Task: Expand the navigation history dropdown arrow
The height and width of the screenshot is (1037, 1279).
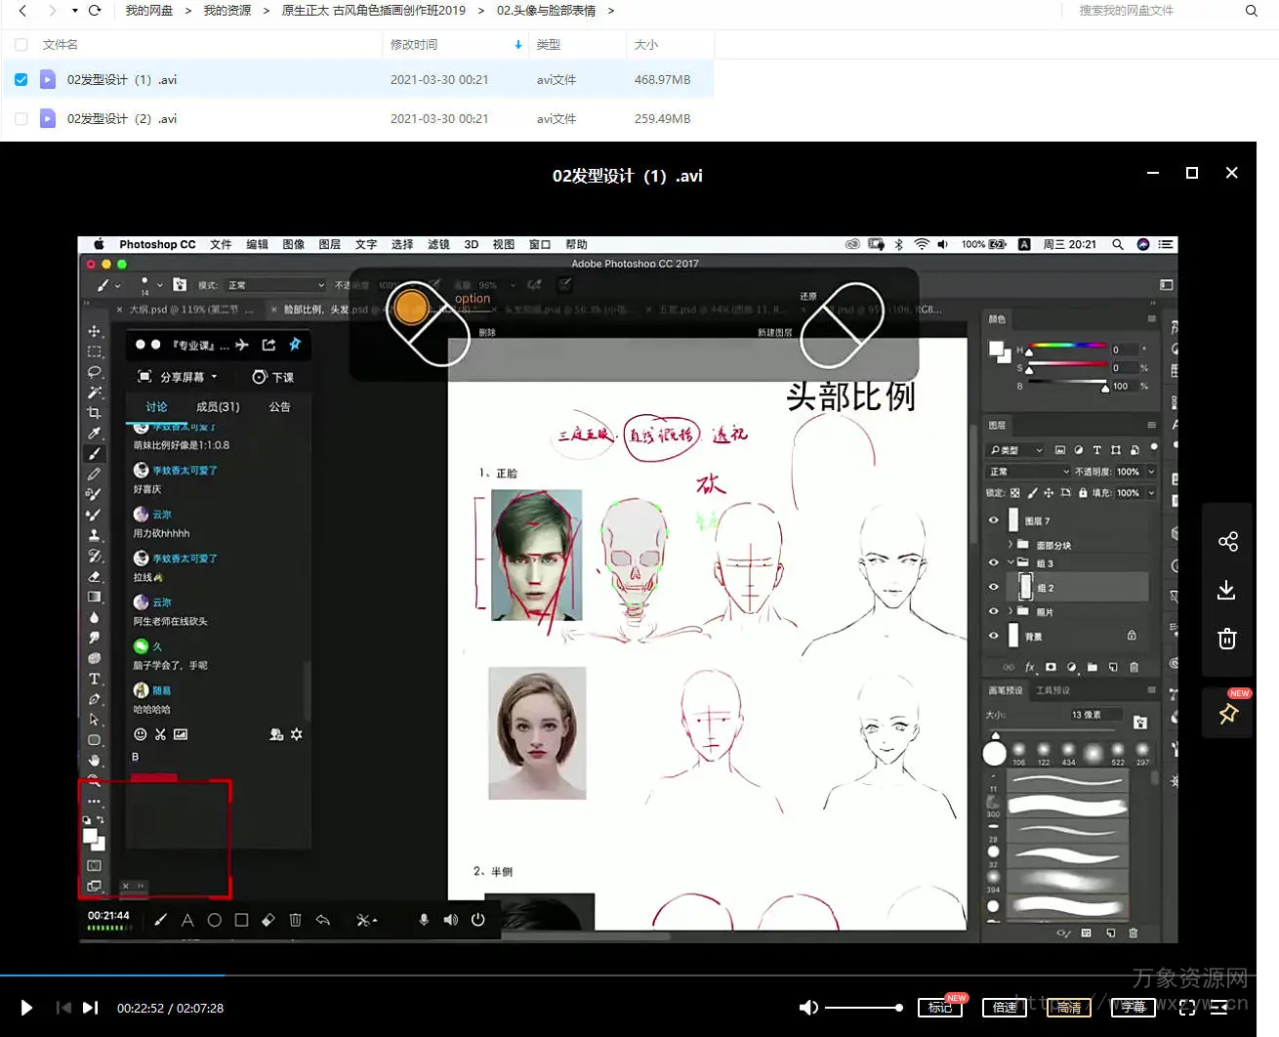Action: [74, 11]
